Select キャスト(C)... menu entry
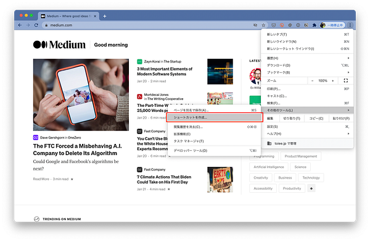This screenshot has height=241, width=370. (308, 96)
